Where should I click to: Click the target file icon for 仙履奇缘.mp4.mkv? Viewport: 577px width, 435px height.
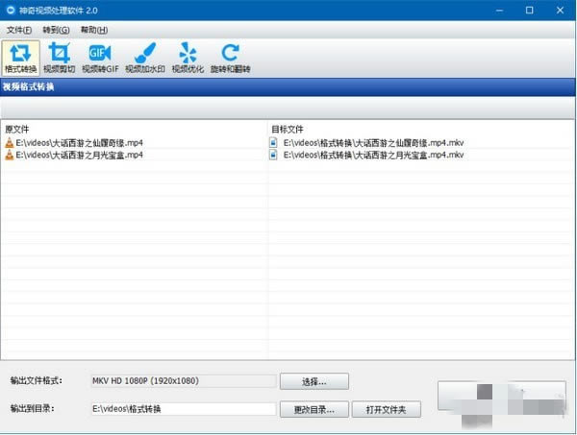coord(273,142)
